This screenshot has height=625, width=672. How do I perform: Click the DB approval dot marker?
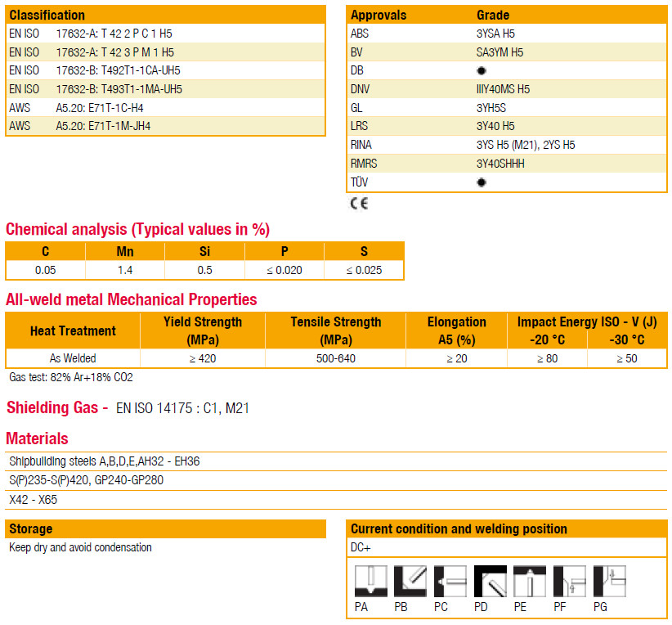pyautogui.click(x=482, y=71)
